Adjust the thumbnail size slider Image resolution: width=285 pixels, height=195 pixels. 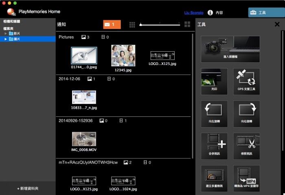140,25
